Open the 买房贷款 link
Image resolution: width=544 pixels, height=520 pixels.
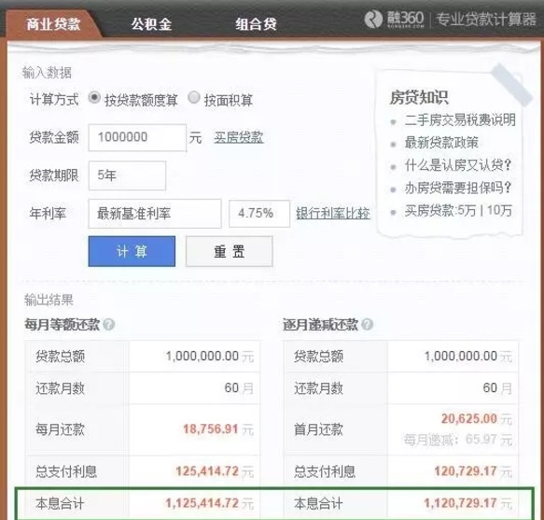(239, 138)
